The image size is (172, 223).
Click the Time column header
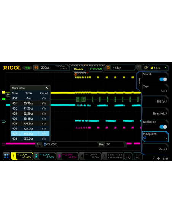[x=29, y=93]
